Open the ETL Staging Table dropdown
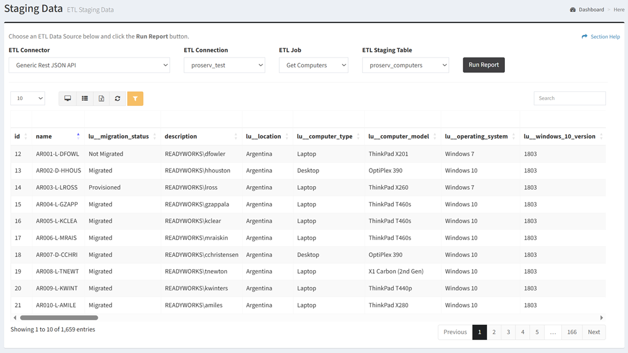Viewport: 628px width, 353px height. click(x=405, y=65)
